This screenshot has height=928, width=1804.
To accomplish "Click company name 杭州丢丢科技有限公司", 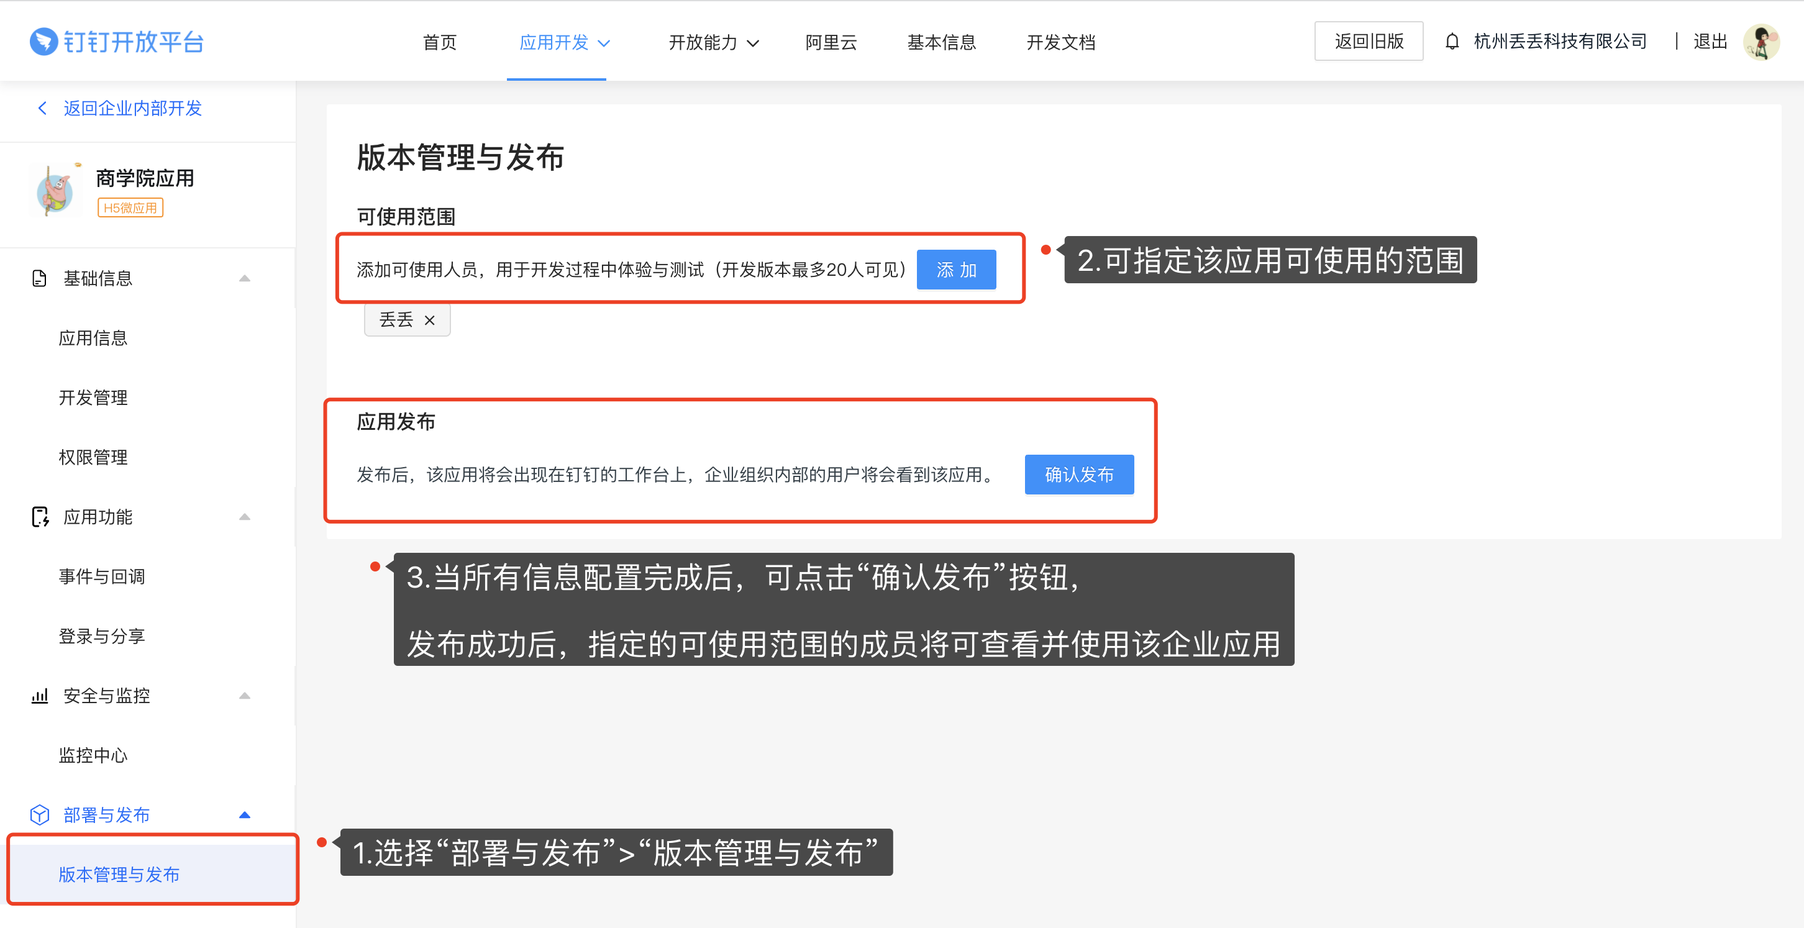I will point(1560,42).
